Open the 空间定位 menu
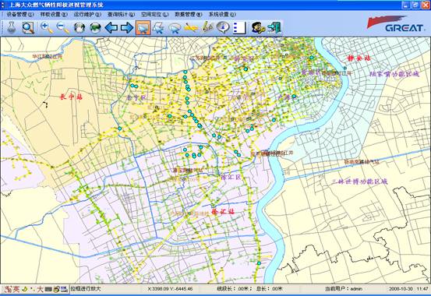The image size is (431, 296). [x=155, y=14]
